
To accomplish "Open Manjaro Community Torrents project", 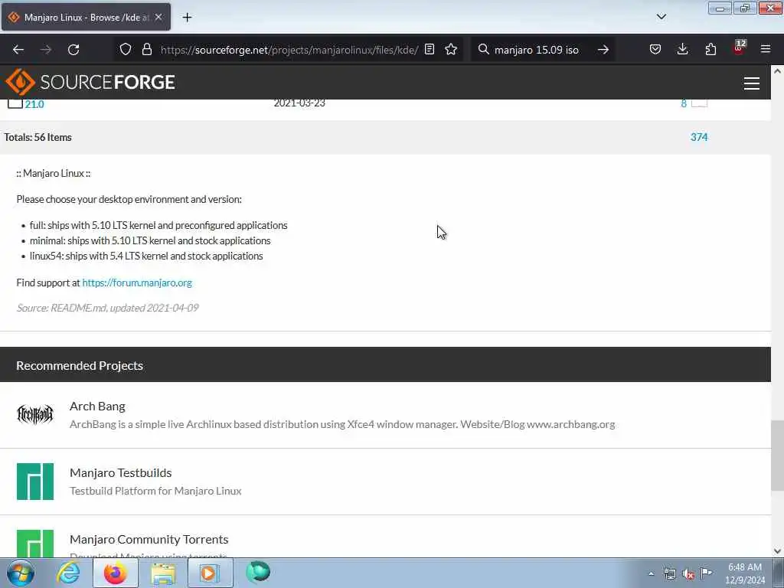I will [x=149, y=539].
